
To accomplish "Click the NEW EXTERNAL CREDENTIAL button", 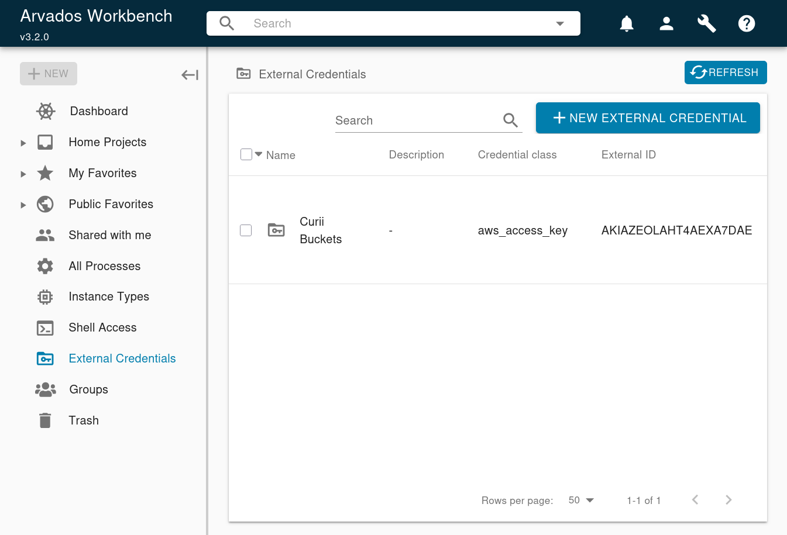I will click(x=648, y=118).
